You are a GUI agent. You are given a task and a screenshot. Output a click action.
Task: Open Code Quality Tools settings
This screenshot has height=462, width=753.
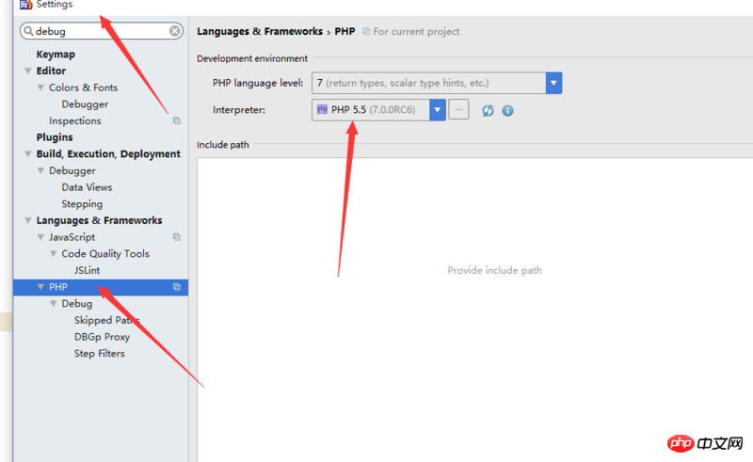click(105, 253)
